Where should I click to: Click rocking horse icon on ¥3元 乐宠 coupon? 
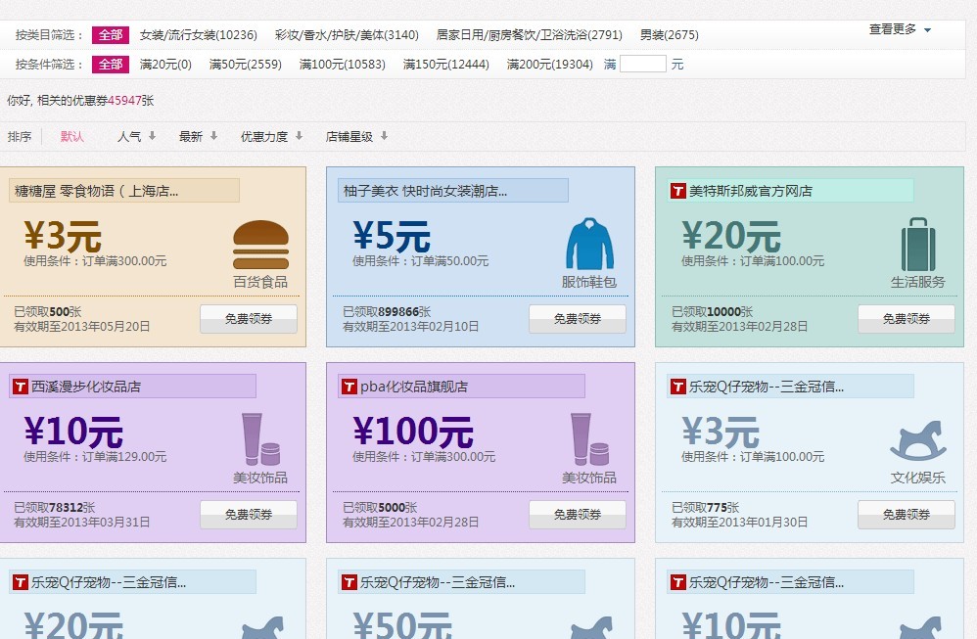coord(918,439)
